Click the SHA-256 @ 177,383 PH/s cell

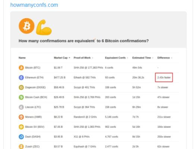coord(88,68)
